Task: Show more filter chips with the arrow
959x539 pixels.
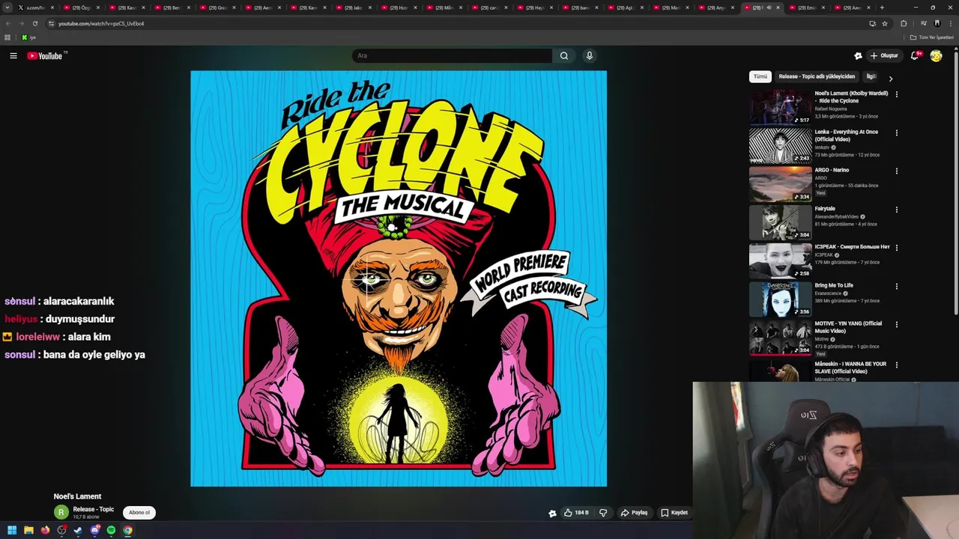Action: (890, 78)
